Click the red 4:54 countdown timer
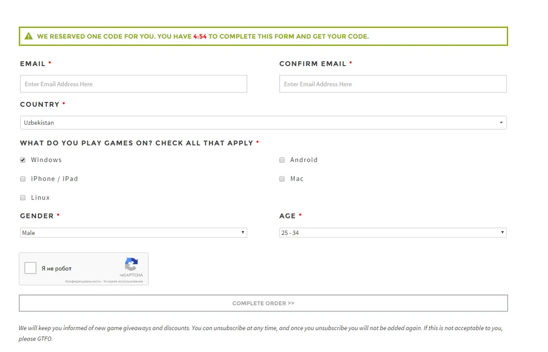548x352 pixels. tap(200, 37)
